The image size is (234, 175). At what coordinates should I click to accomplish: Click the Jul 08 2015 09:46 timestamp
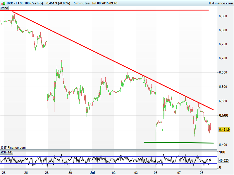[104, 3]
